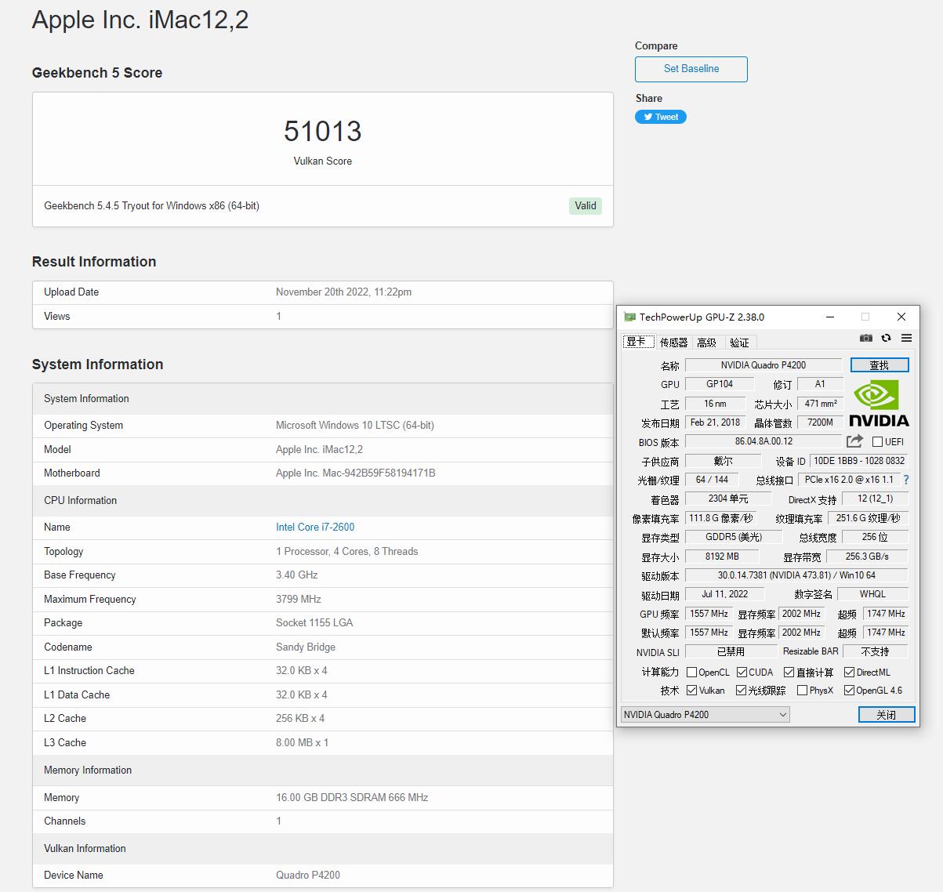Click the driver version field 30.0.14.7381
This screenshot has width=943, height=892.
coord(796,575)
